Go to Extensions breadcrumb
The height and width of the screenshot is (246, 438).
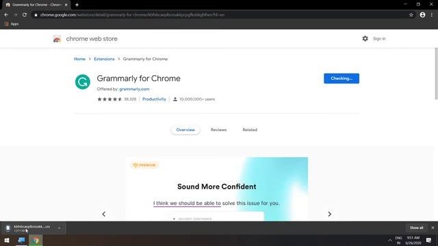[x=104, y=59]
